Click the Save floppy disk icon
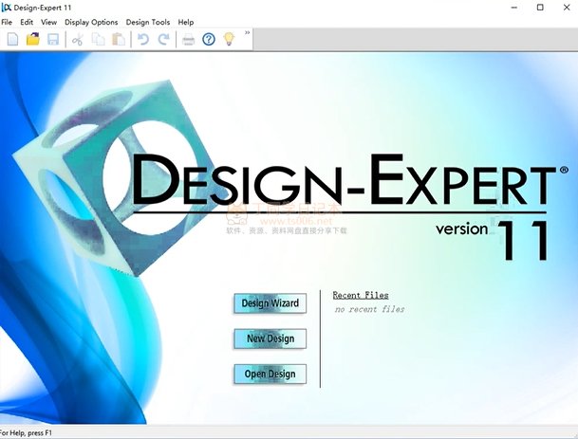Screen dimensions: 578x439 [x=53, y=39]
